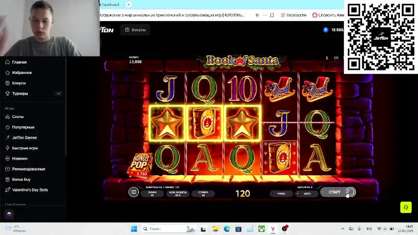Open Microsoft Edge from taskbar
Image resolution: width=418 pixels, height=235 pixels.
pos(227,229)
